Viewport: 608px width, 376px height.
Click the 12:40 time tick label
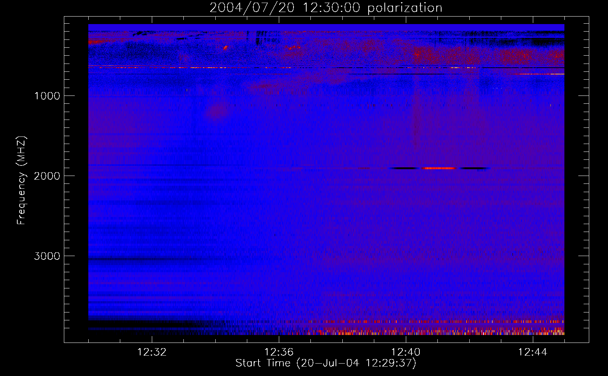[x=406, y=352]
